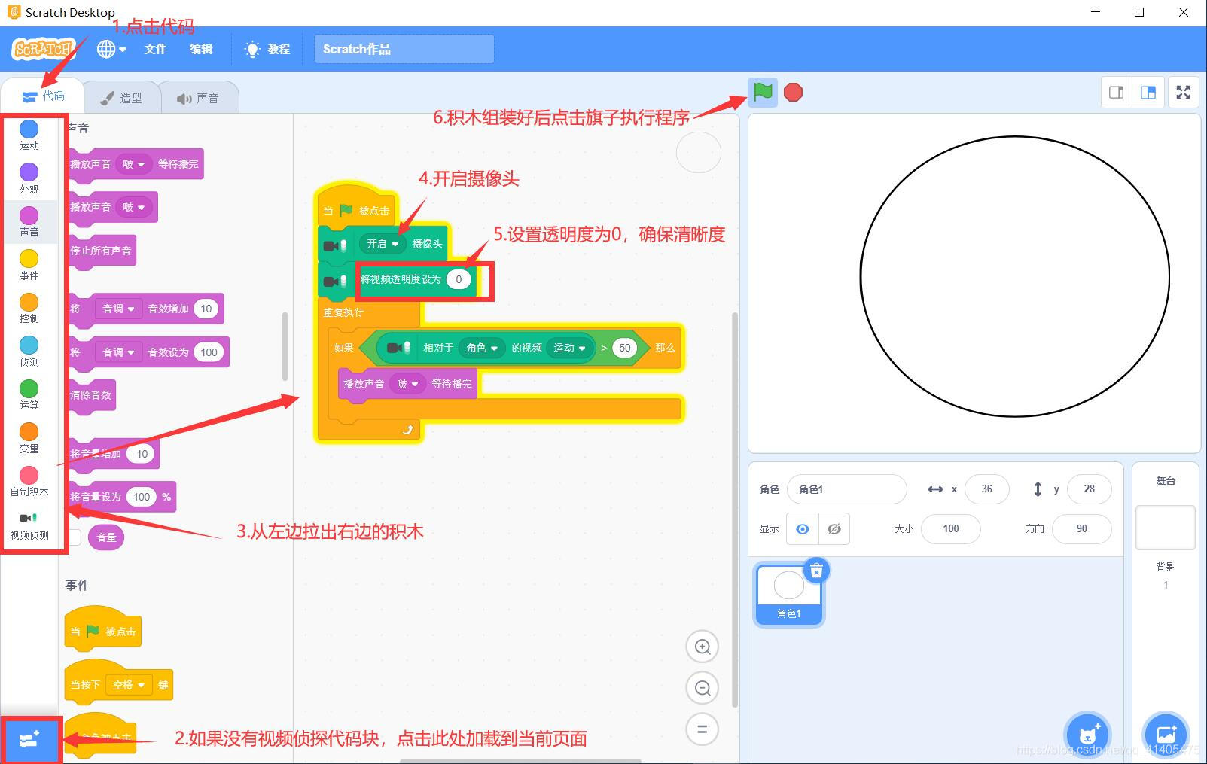
Task: Select the 自制积木 category
Action: [29, 482]
